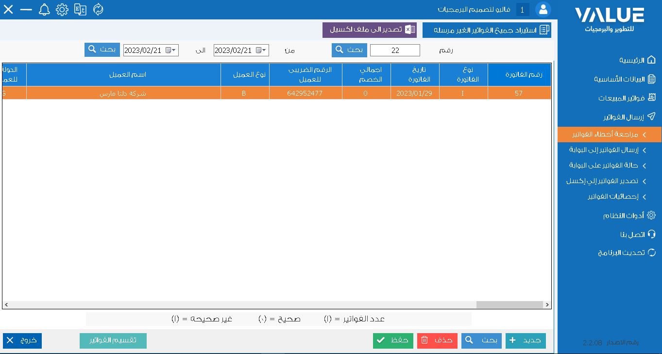The width and height of the screenshot is (662, 354).
Task: Click اجمالي الخصم column header
Action: 366,74
